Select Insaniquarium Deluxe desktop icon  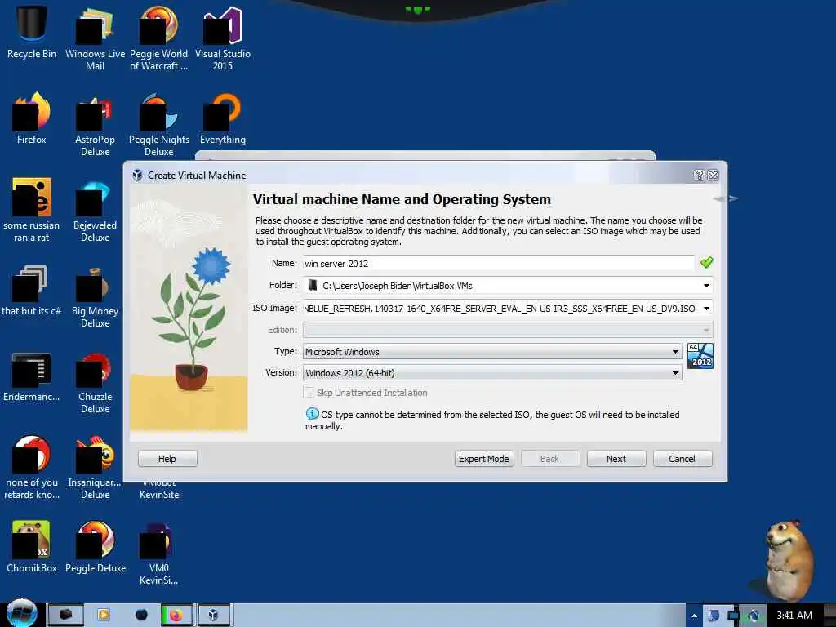(x=95, y=468)
